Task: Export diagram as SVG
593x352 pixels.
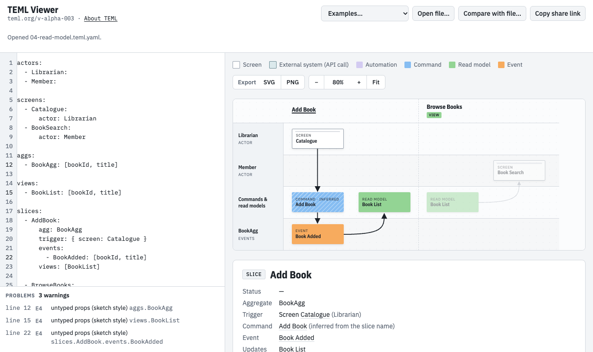Action: point(269,82)
